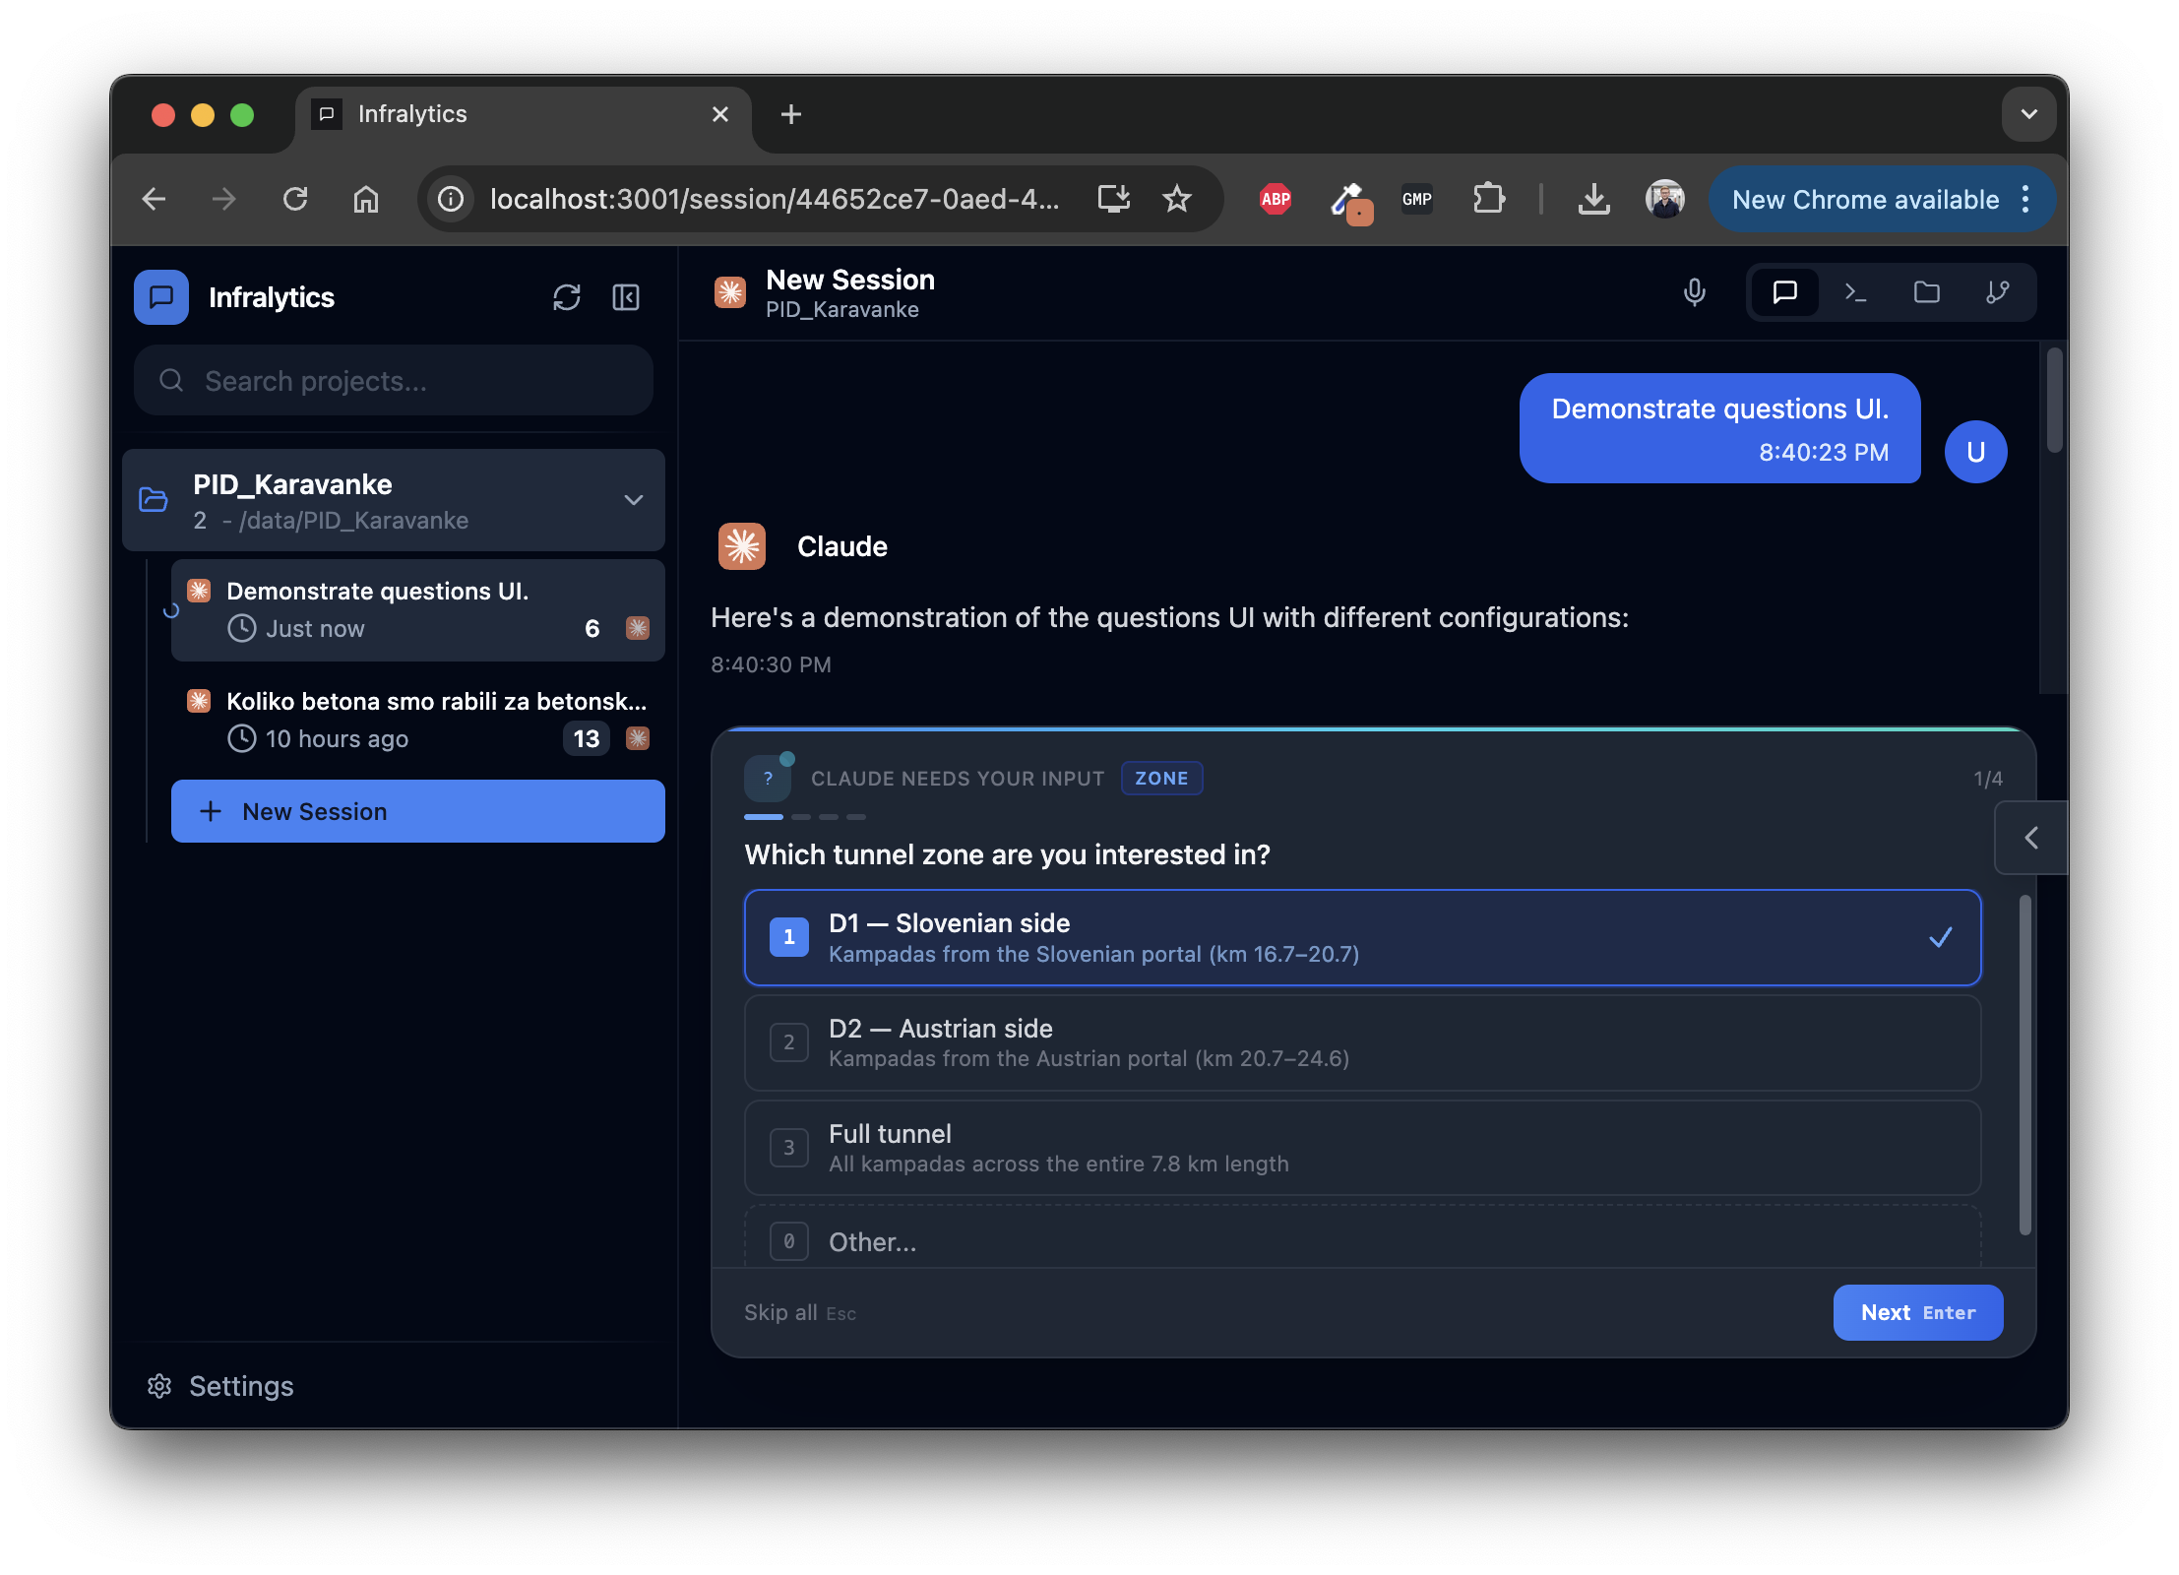Open the 'Koliko betona' session from the sidebar

[417, 719]
